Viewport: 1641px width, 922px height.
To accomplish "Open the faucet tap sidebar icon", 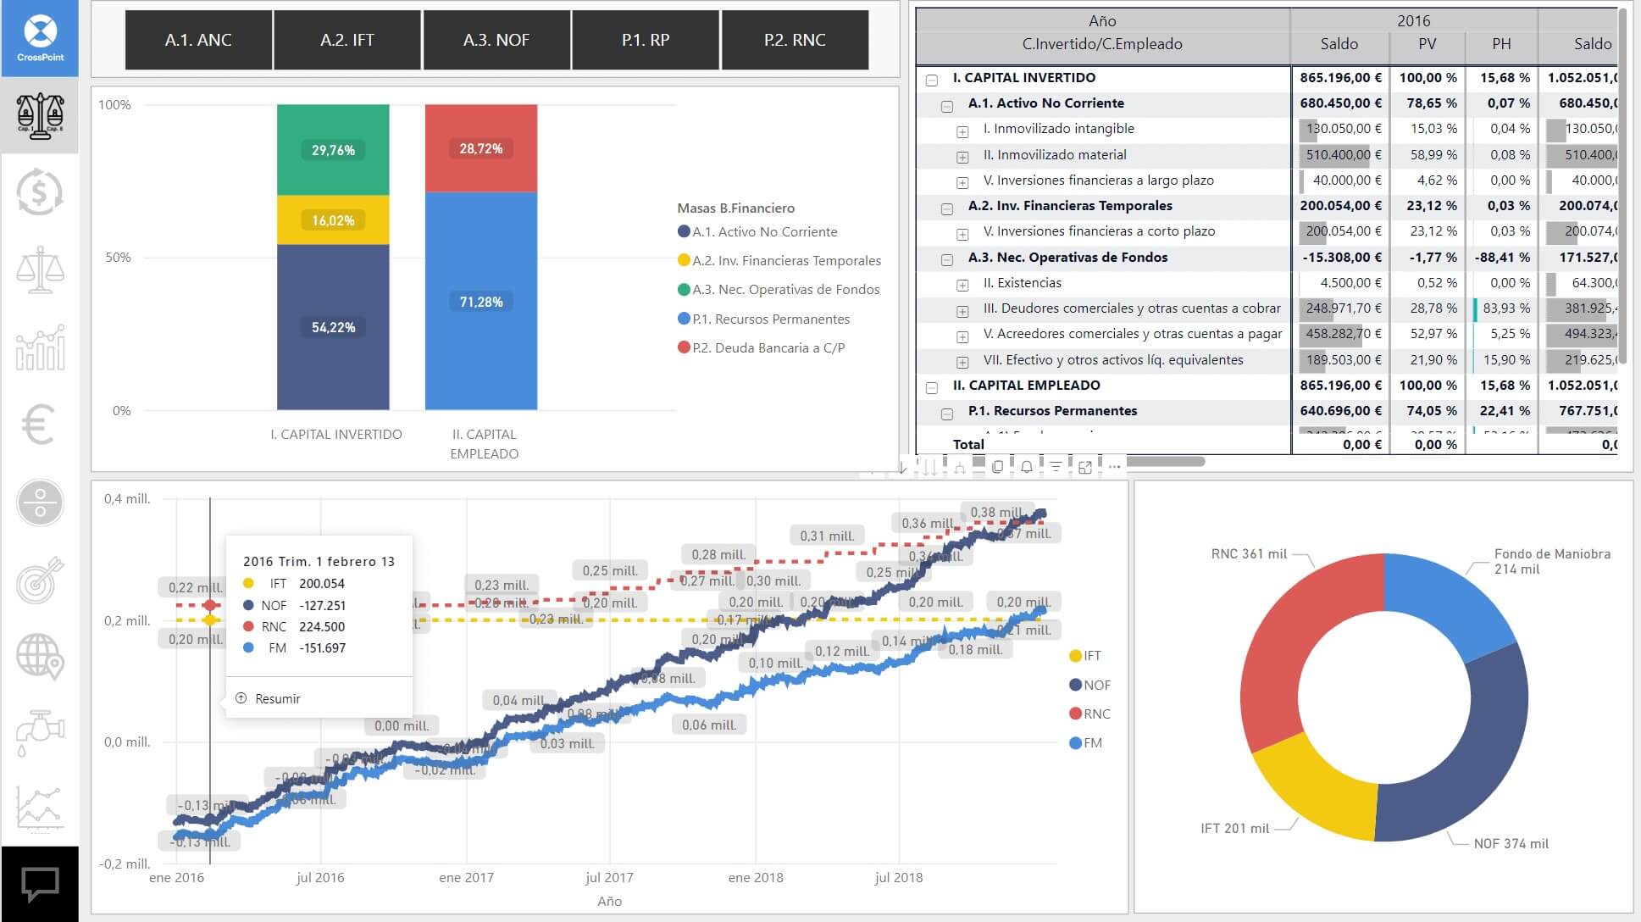I will [40, 732].
